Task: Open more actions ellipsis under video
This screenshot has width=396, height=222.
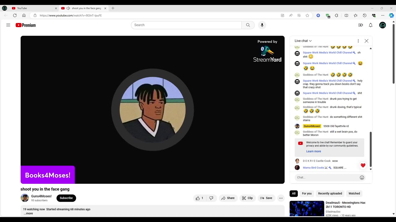Action: click(281, 198)
